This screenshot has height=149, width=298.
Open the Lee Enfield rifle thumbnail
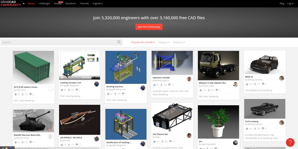[x=80, y=120]
